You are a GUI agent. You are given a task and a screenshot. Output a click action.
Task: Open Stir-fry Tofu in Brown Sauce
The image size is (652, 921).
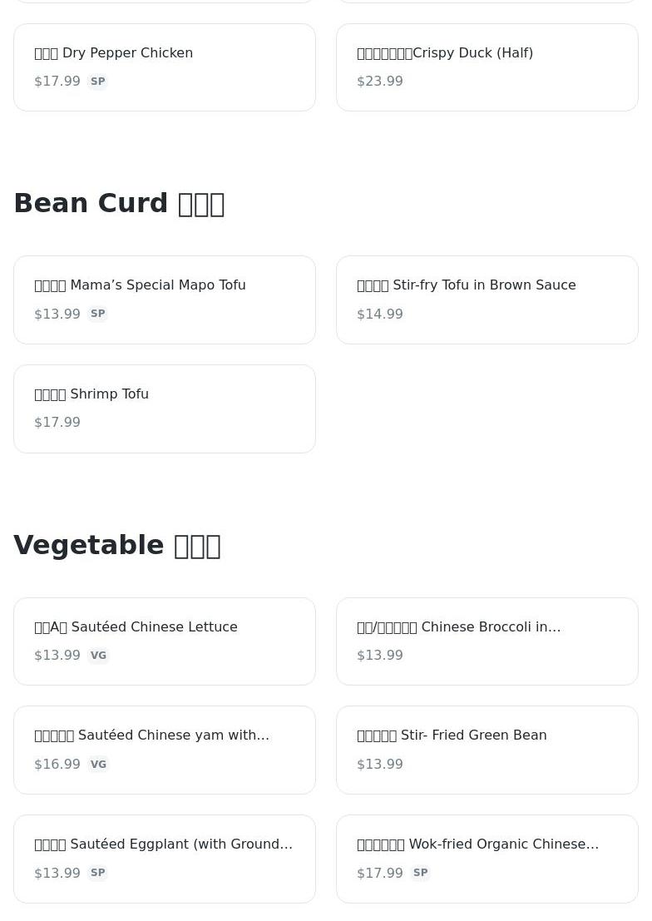pyautogui.click(x=487, y=300)
